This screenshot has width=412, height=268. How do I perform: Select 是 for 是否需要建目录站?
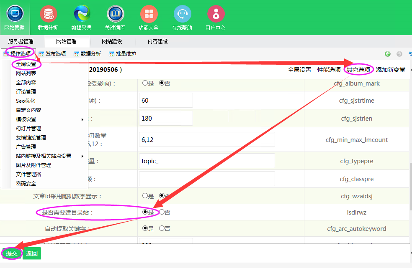pos(145,212)
